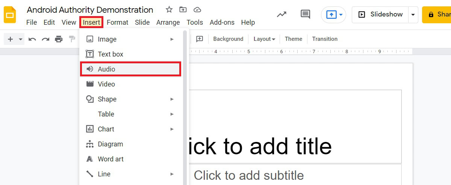Click the present to meeting button
The image size is (451, 185).
(x=333, y=15)
